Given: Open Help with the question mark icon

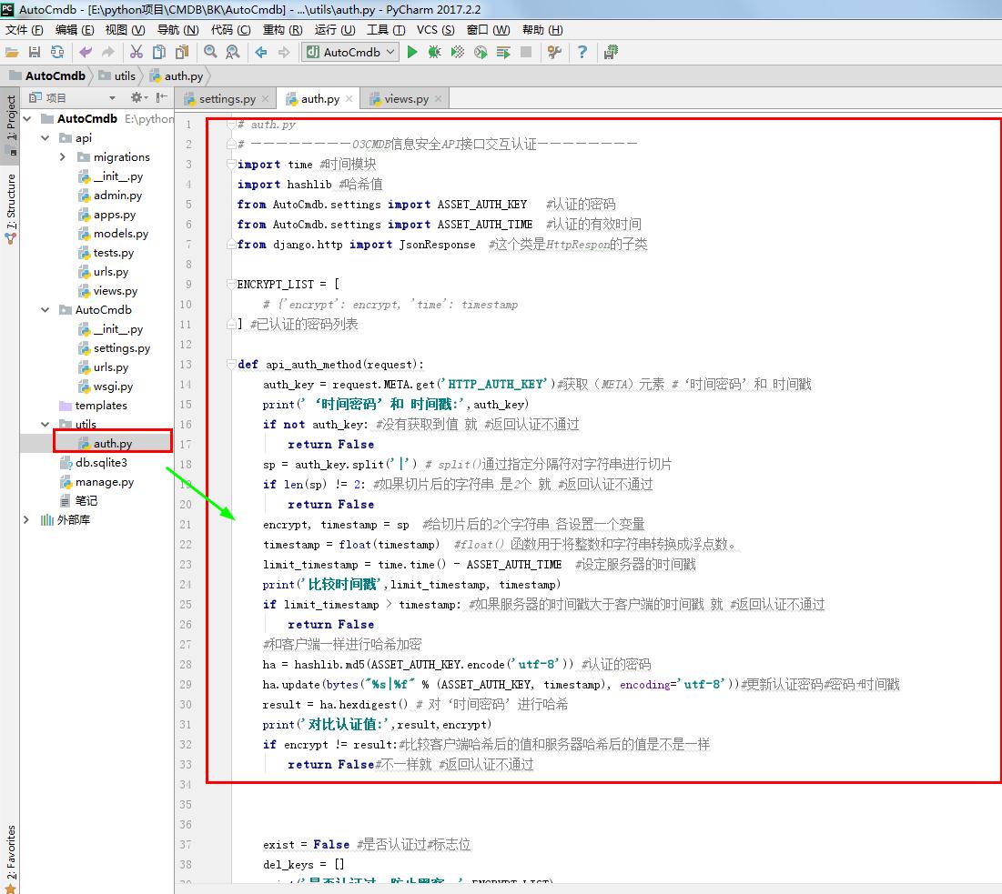Looking at the screenshot, I should [x=582, y=53].
